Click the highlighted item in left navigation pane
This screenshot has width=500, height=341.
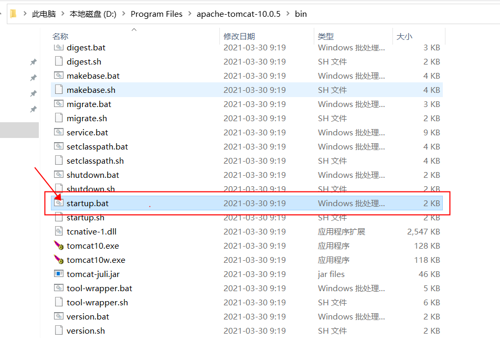tap(19, 130)
